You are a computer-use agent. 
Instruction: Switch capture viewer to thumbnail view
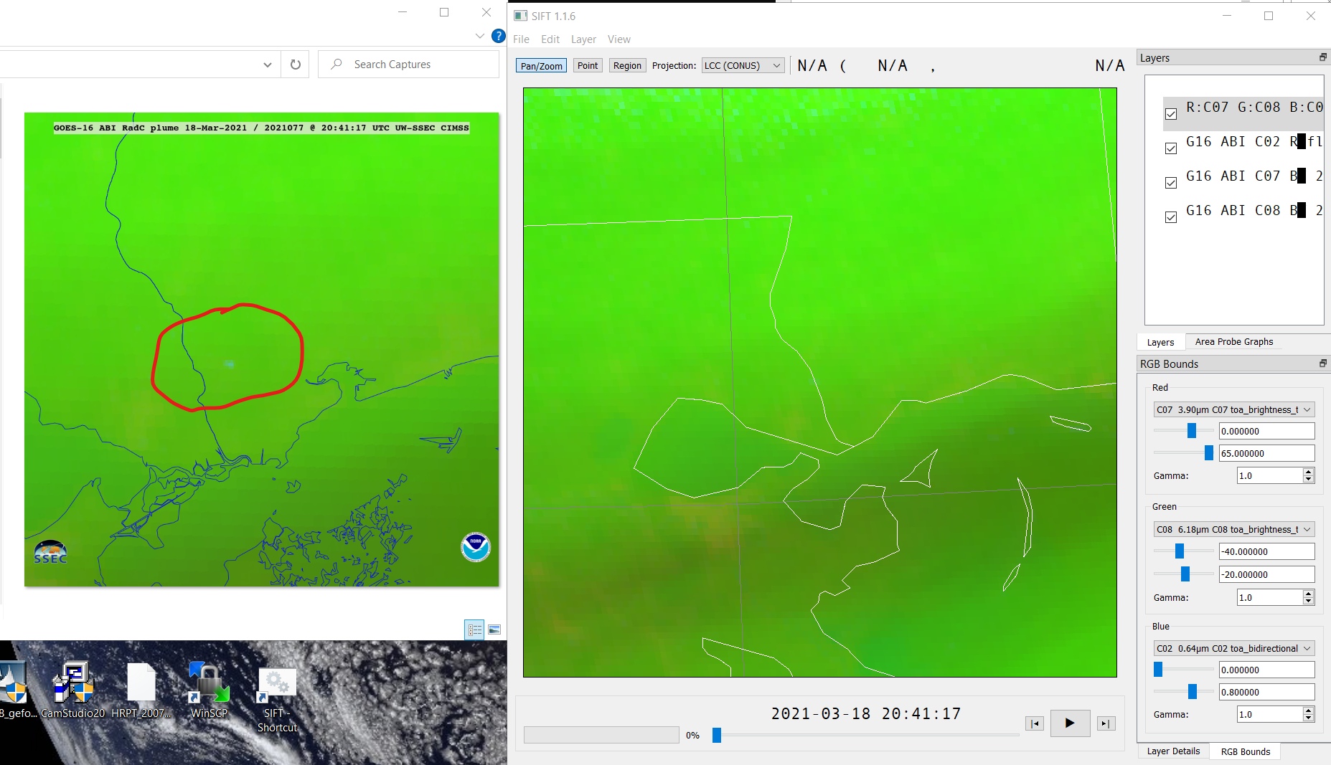pos(494,629)
